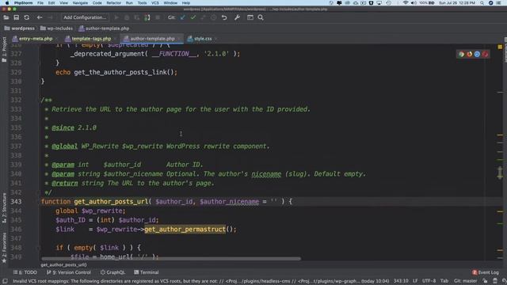Click the Invalid VCS root mappings status message

coord(200,281)
